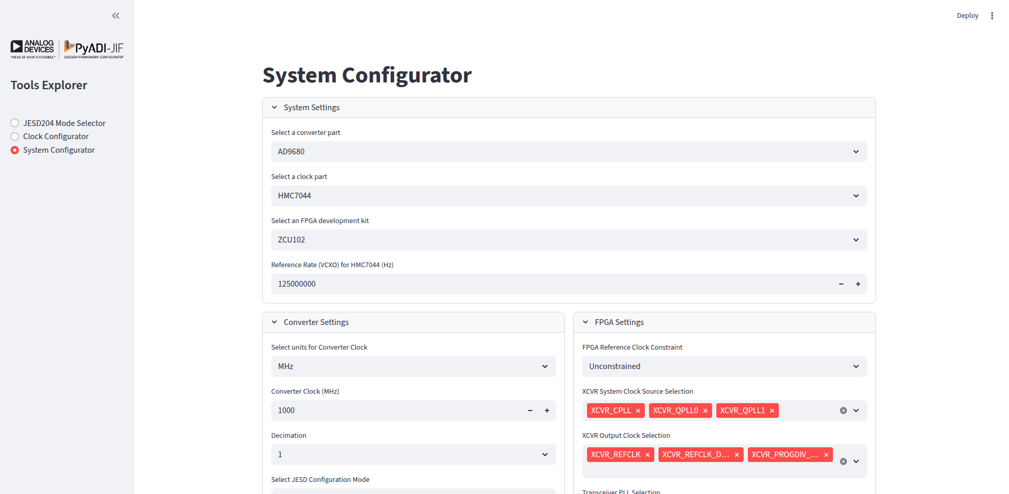Remove the XCVR_CPLL tag
This screenshot has width=1009, height=494.
(638, 411)
